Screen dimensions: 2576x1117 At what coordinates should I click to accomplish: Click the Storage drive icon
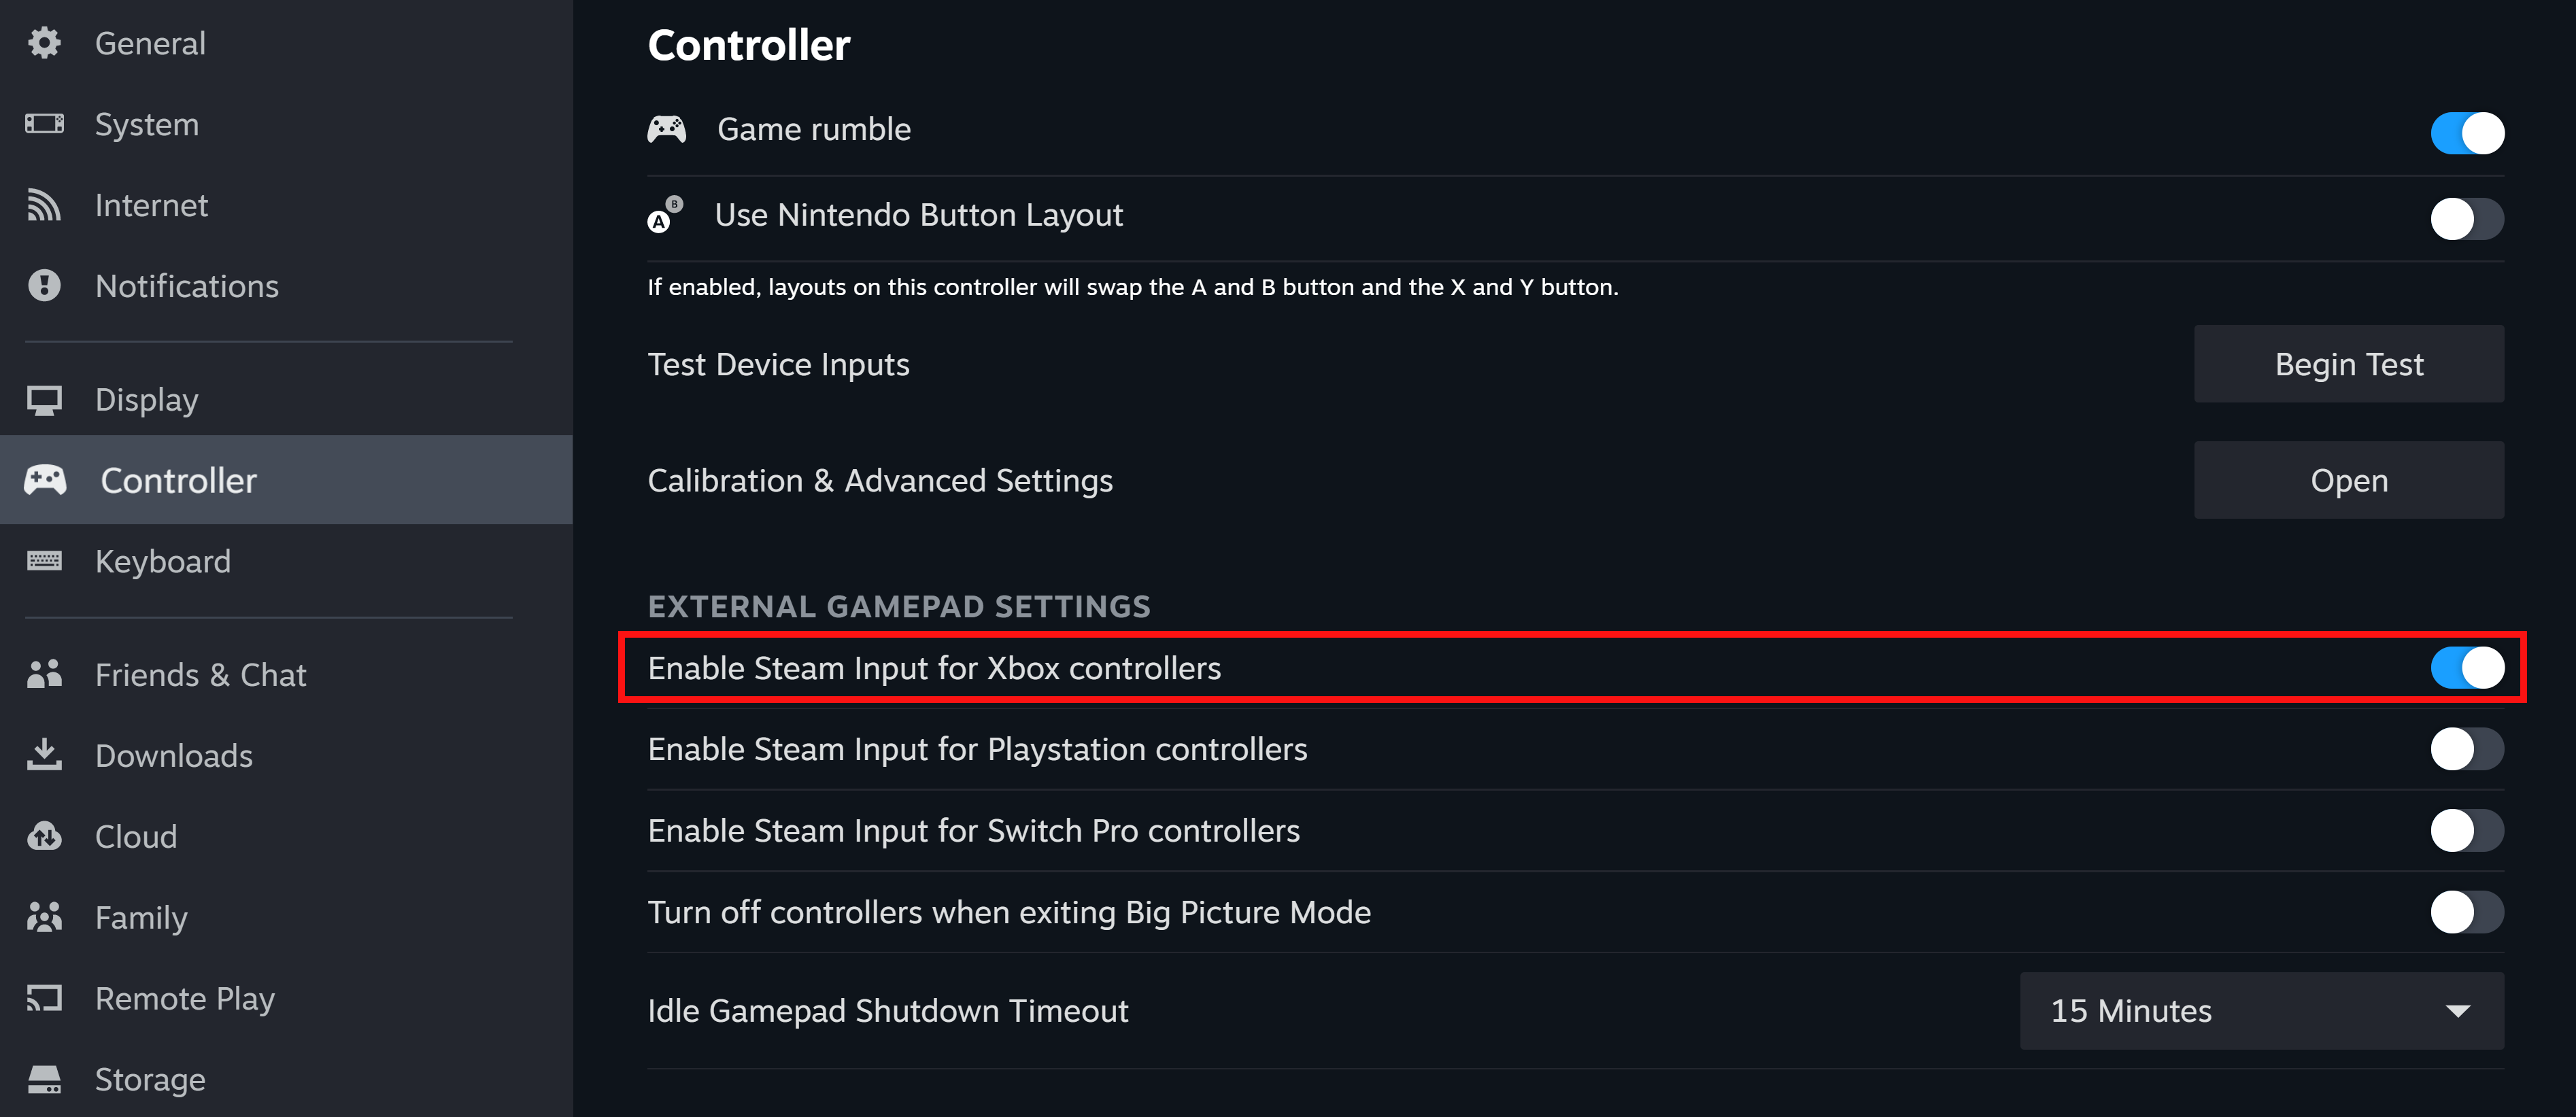pos(44,1079)
